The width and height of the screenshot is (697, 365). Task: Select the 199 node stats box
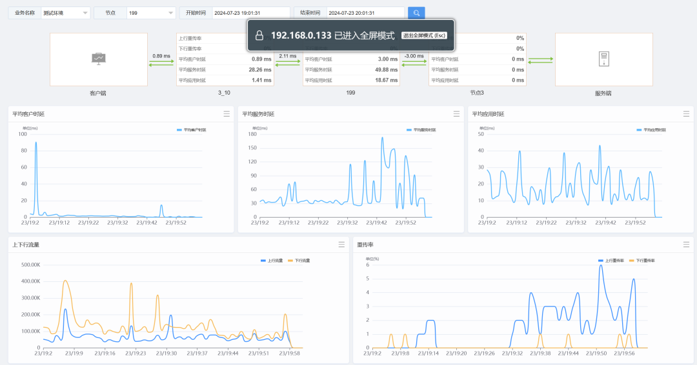tap(351, 59)
